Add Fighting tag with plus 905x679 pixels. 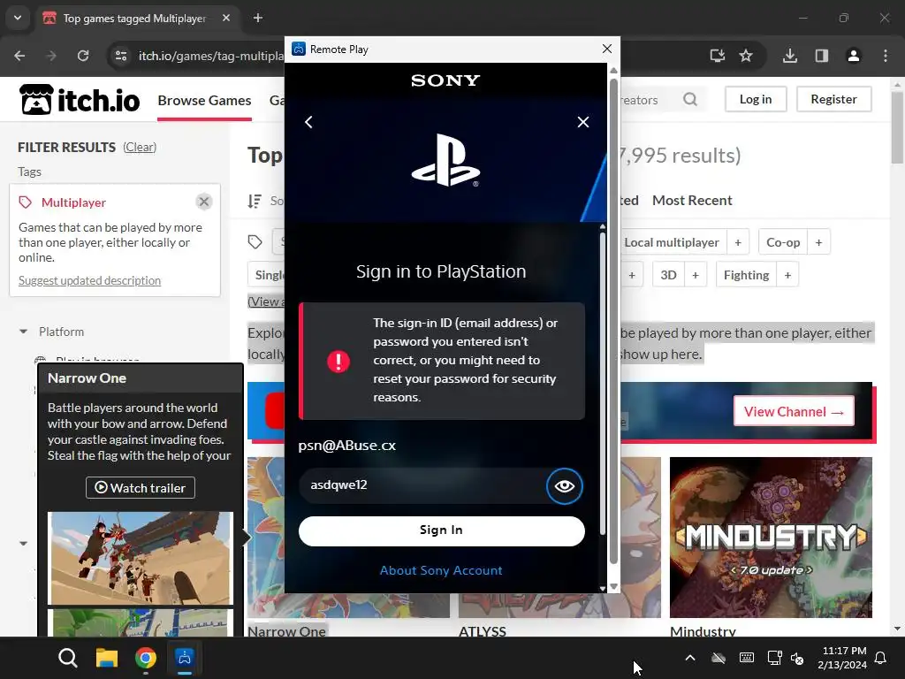click(x=787, y=275)
